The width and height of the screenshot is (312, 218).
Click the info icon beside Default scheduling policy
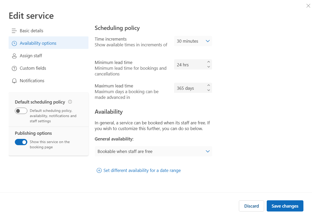click(x=70, y=102)
